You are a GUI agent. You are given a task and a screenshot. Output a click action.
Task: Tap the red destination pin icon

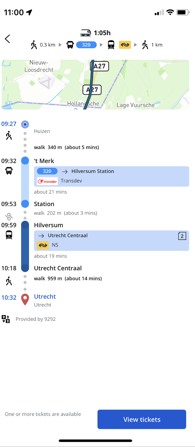[x=25, y=299]
